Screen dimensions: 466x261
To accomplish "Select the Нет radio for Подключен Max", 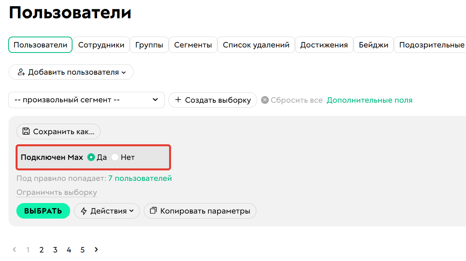I will pyautogui.click(x=115, y=157).
